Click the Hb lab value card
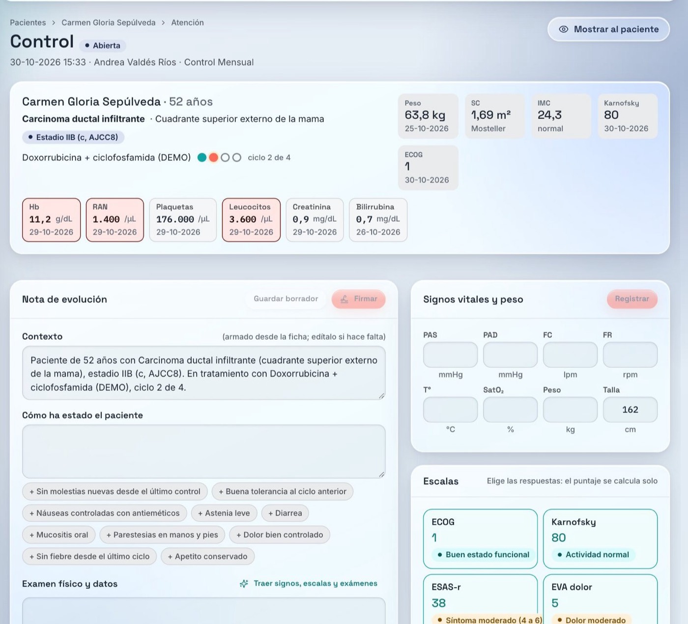The height and width of the screenshot is (624, 688). (51, 220)
